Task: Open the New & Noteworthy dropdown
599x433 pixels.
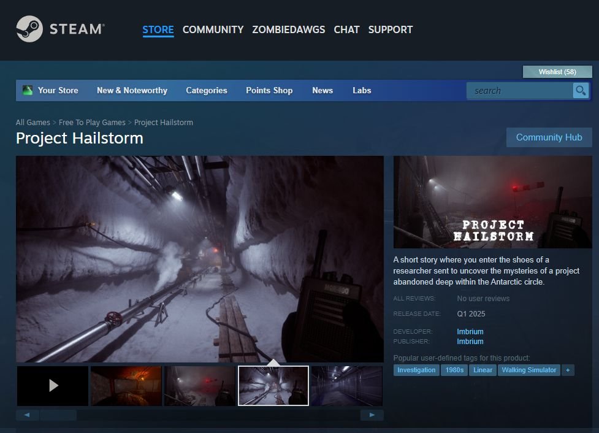Action: [x=132, y=90]
